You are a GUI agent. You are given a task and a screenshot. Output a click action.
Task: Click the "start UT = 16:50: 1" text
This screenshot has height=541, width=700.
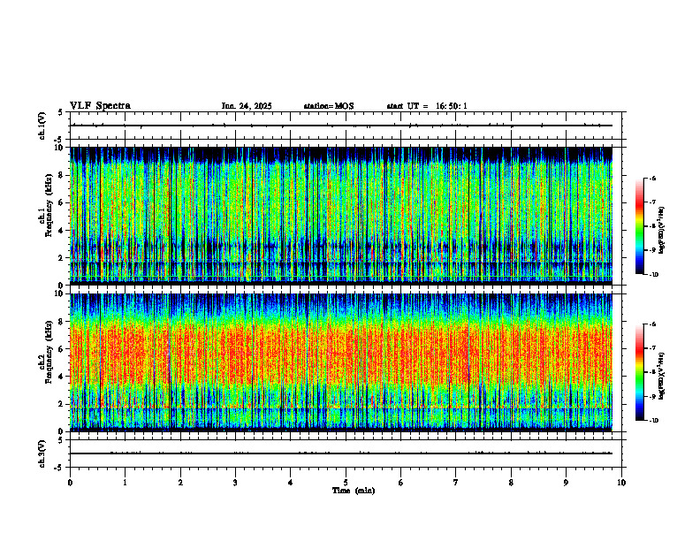pos(427,106)
